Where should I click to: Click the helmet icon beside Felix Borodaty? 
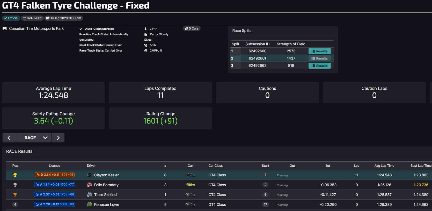pyautogui.click(x=90, y=185)
